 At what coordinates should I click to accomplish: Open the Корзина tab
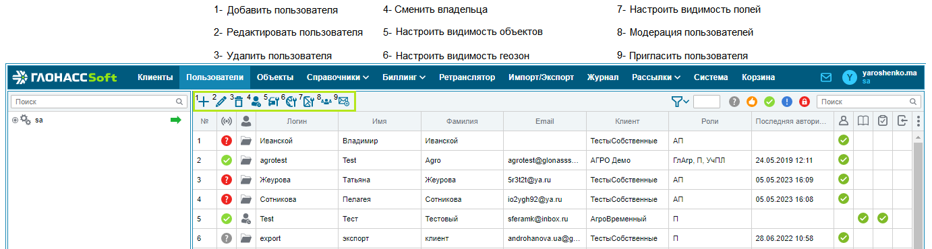pyautogui.click(x=759, y=77)
